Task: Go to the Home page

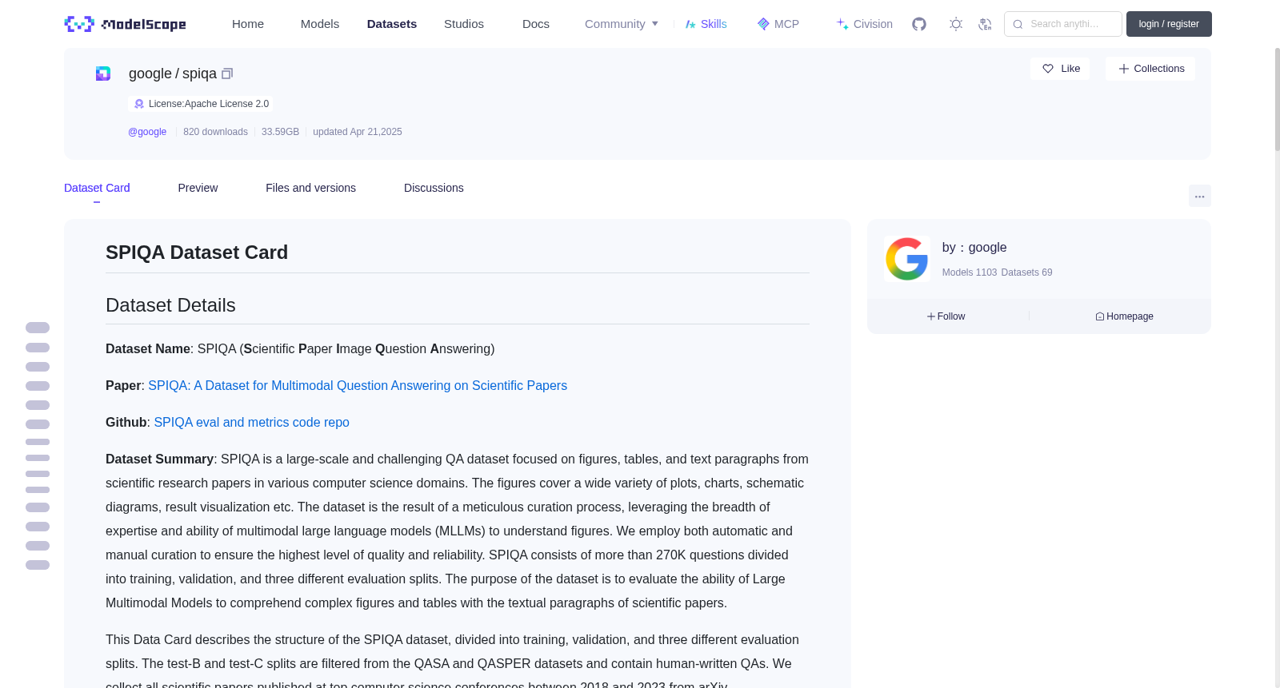Action: click(248, 24)
